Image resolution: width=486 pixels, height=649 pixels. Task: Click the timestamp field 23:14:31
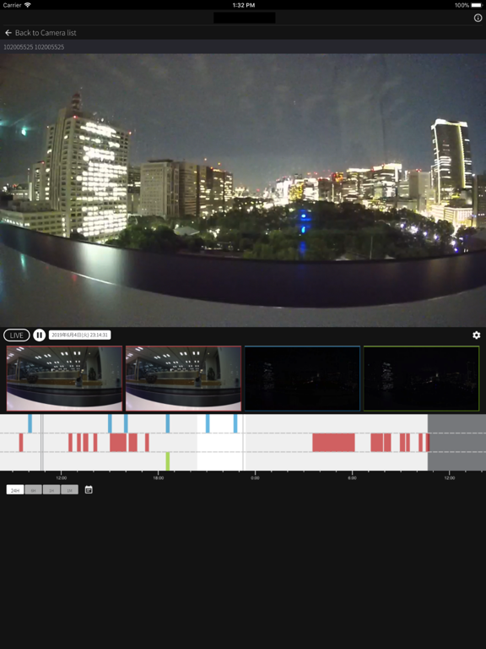80,335
